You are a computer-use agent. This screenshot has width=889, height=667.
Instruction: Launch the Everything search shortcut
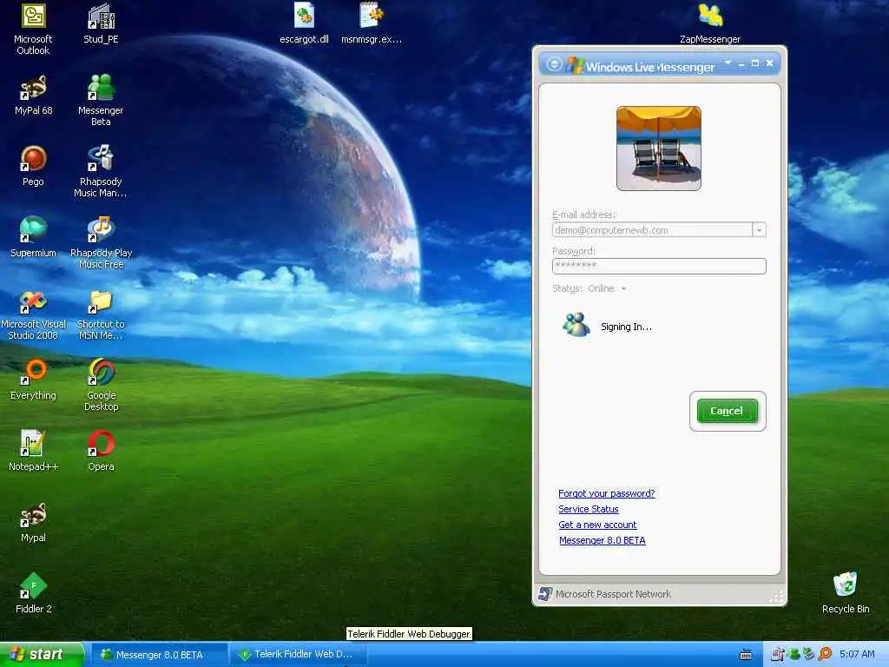click(x=33, y=380)
